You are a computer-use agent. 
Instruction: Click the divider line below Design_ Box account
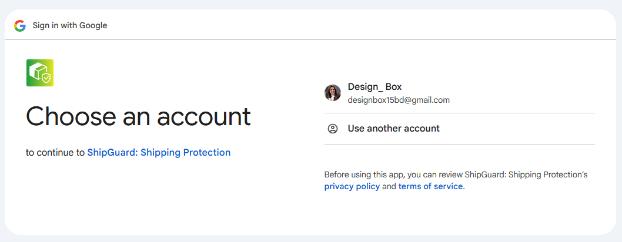click(x=459, y=113)
